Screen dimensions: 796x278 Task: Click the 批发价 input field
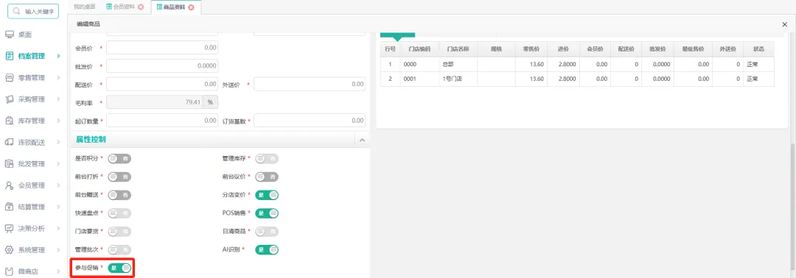point(162,66)
